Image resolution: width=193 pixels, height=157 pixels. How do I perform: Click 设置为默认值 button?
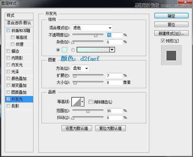pos(77,128)
